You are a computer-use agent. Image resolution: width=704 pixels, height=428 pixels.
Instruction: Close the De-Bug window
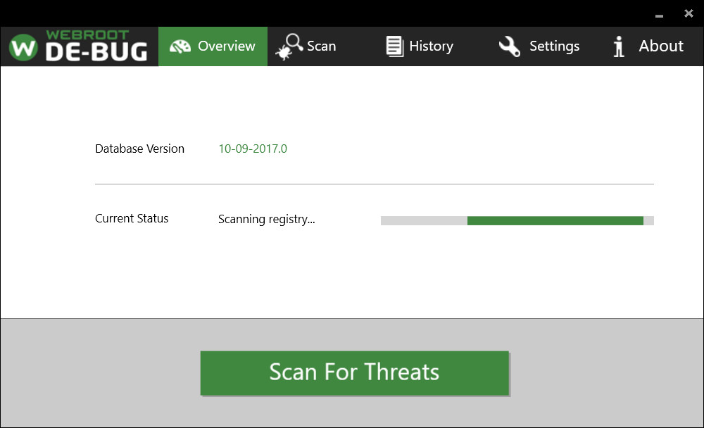click(x=689, y=13)
